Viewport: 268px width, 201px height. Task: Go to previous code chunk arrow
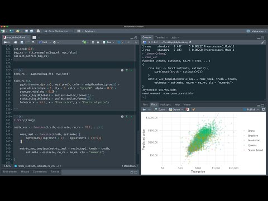click(93, 42)
